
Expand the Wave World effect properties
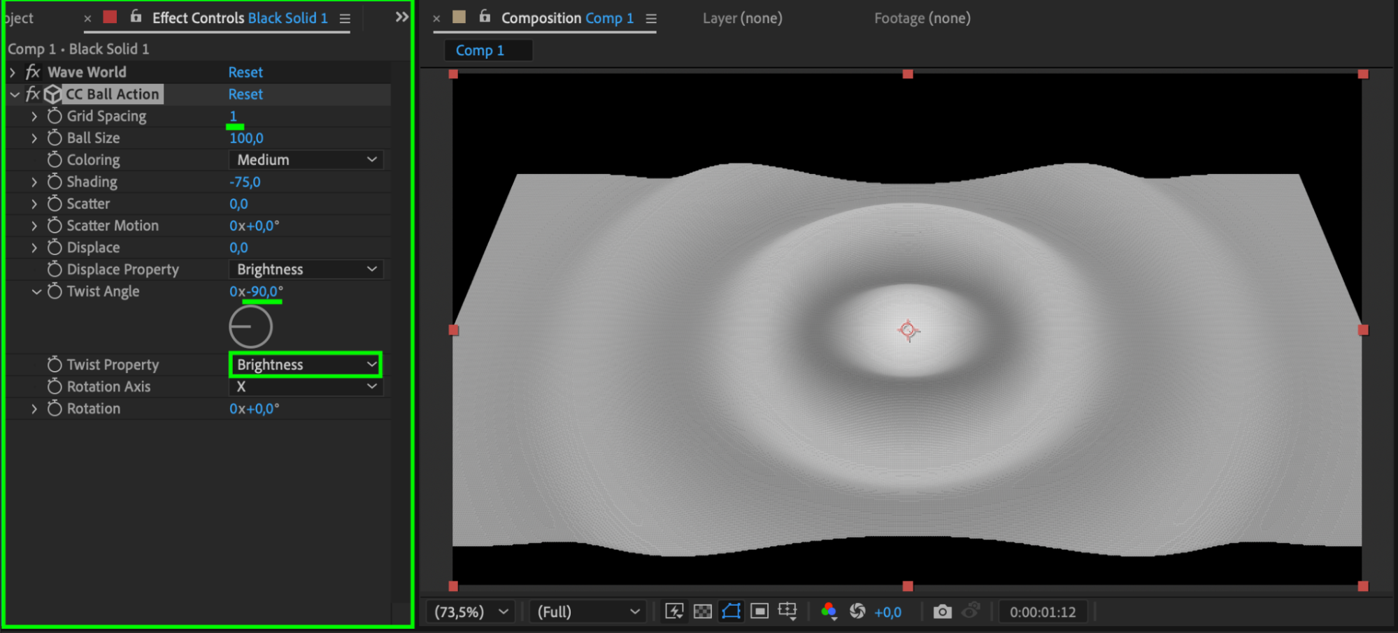[13, 72]
